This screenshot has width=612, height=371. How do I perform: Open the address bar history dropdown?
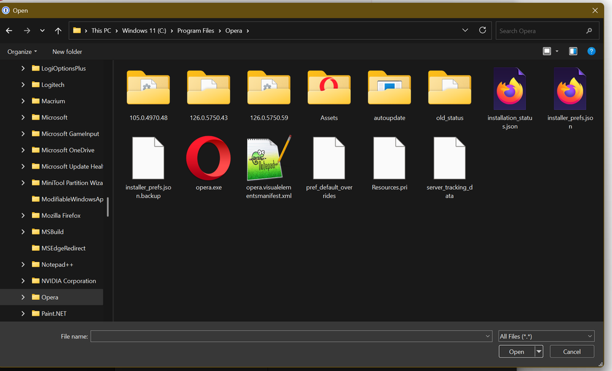click(x=467, y=31)
